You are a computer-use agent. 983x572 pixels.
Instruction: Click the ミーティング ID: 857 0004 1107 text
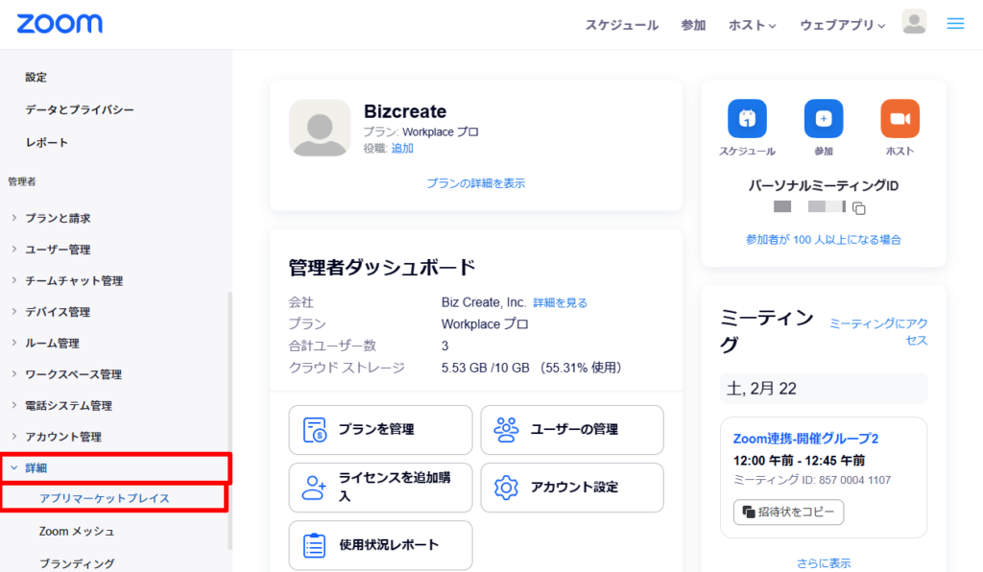[812, 480]
